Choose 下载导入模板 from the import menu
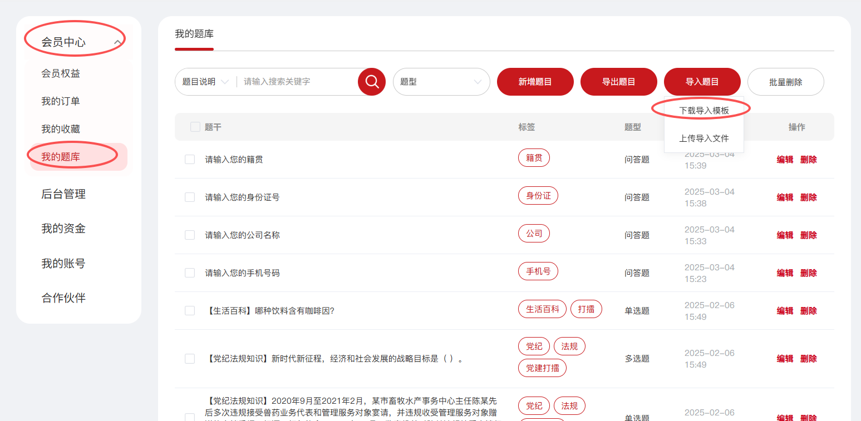The width and height of the screenshot is (861, 421). 703,111
